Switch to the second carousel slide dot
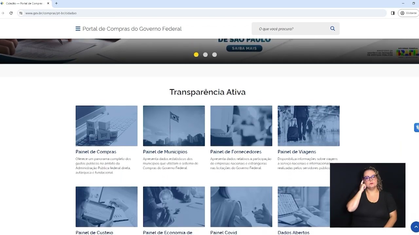The width and height of the screenshot is (419, 235). pyautogui.click(x=205, y=55)
